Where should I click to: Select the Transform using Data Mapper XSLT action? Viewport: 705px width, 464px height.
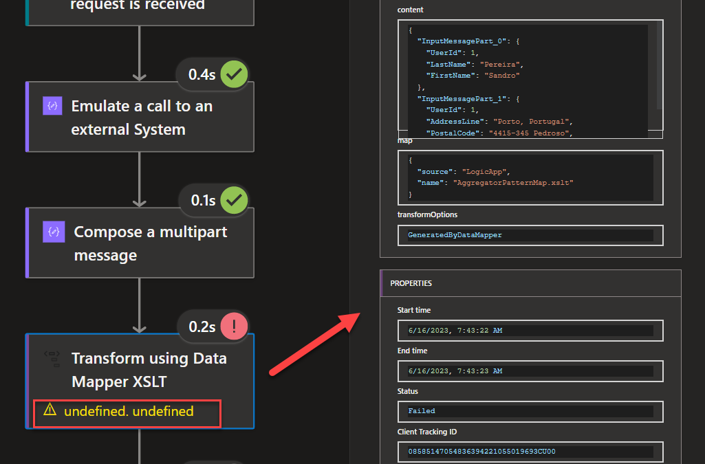[x=140, y=381]
